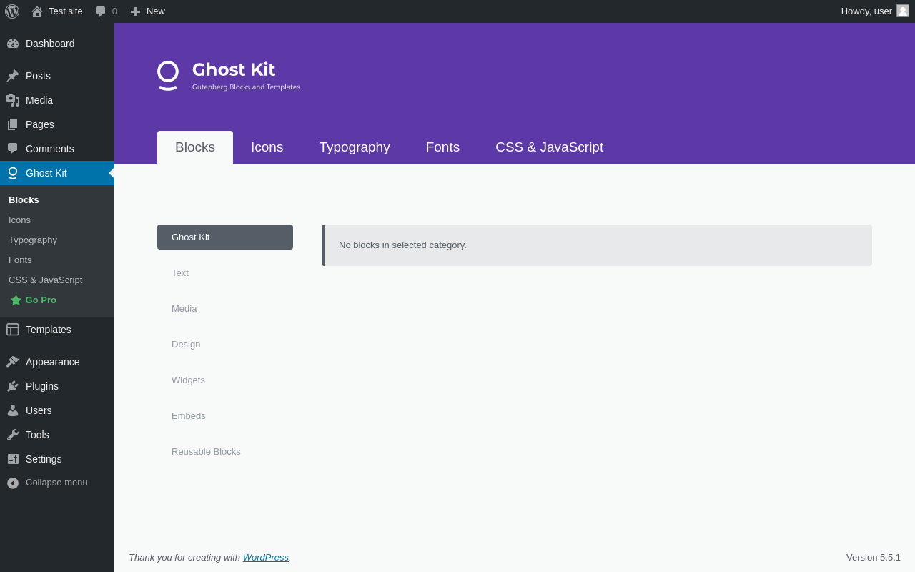
Task: Open the Fonts tab
Action: tap(442, 147)
